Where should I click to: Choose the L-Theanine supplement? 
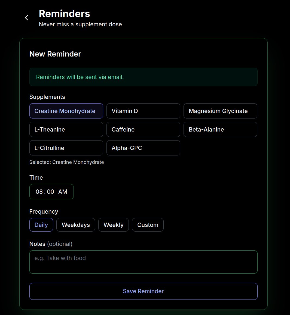(x=66, y=129)
